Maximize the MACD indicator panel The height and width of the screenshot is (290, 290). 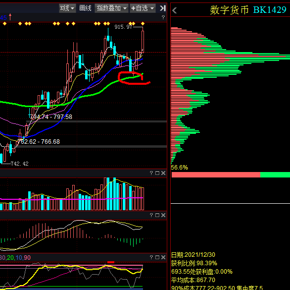pyautogui.click(x=157, y=215)
